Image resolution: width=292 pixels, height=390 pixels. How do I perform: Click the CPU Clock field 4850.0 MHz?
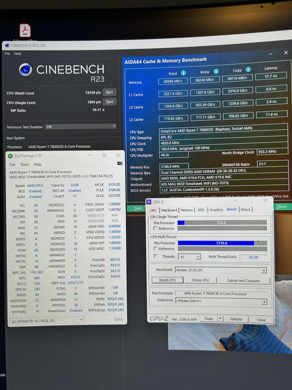point(223,143)
